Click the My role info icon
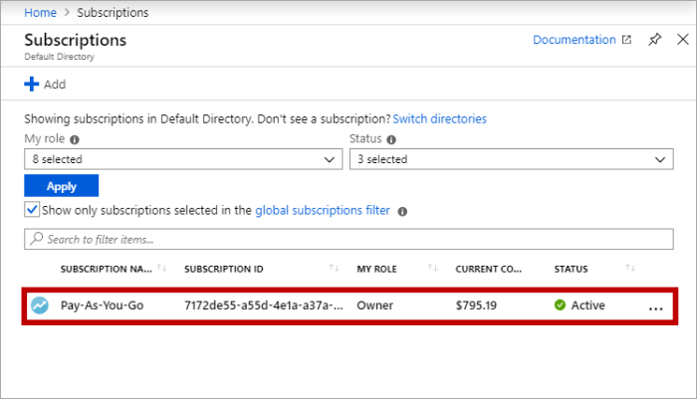This screenshot has width=697, height=399. 75,140
